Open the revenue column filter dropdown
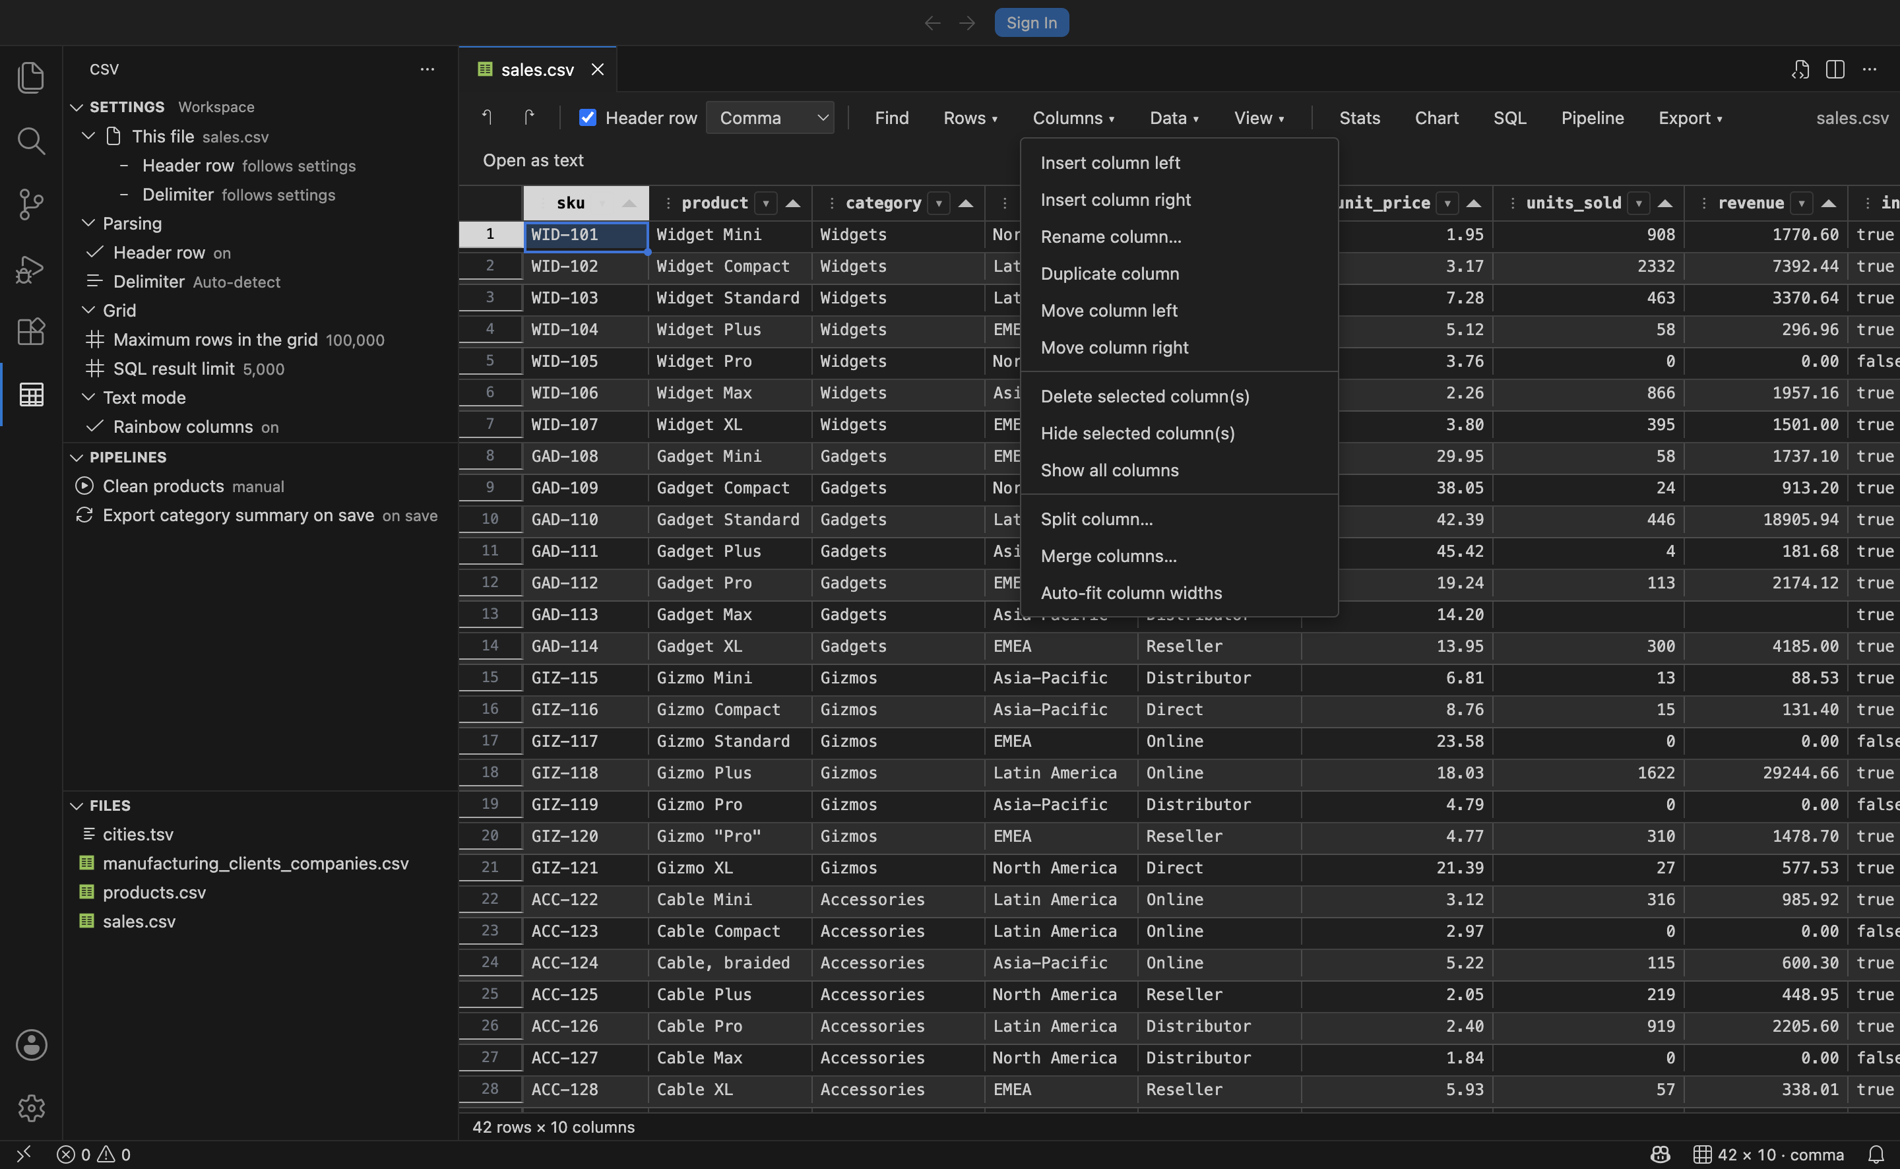 tap(1802, 203)
